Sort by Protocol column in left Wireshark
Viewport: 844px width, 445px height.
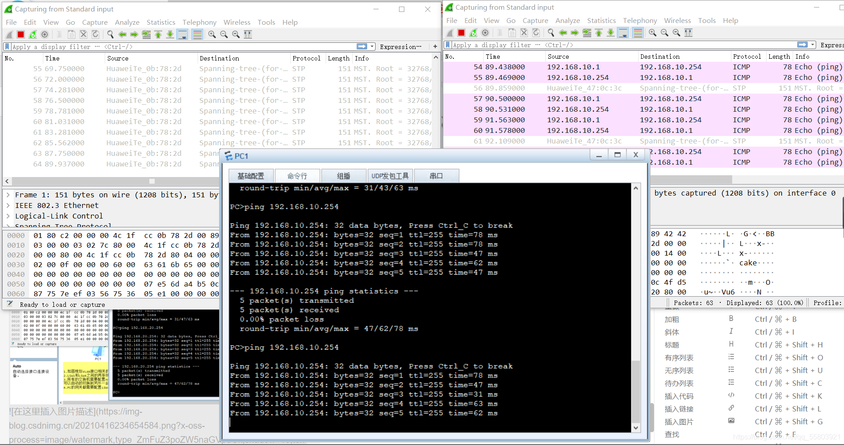pyautogui.click(x=306, y=58)
